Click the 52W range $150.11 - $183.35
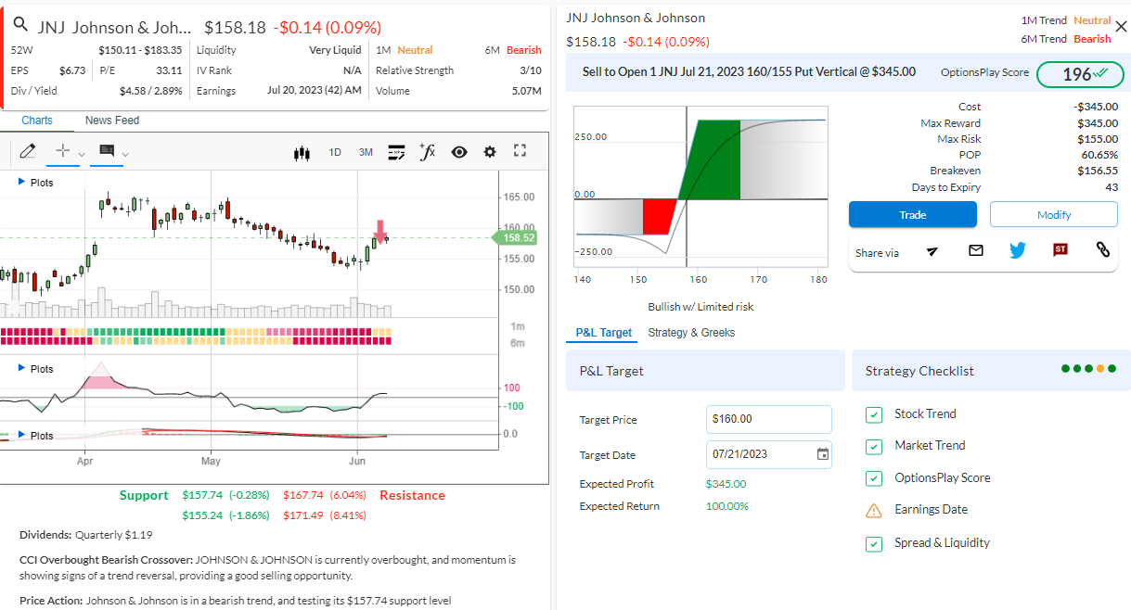1131x610 pixels. click(x=140, y=50)
